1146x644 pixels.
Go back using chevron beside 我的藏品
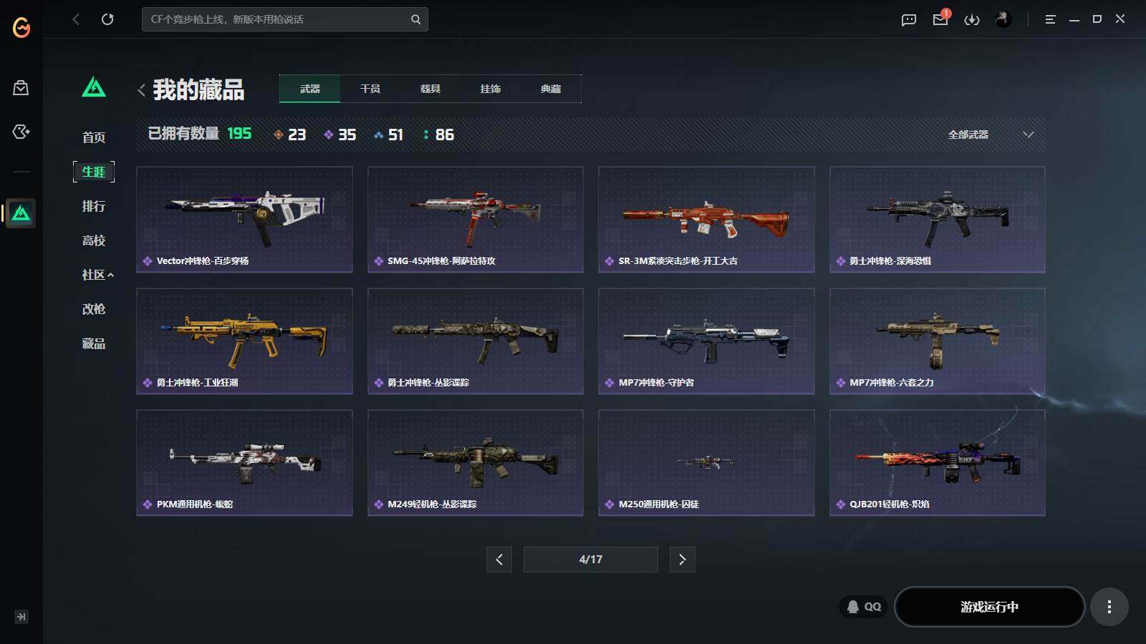click(141, 90)
